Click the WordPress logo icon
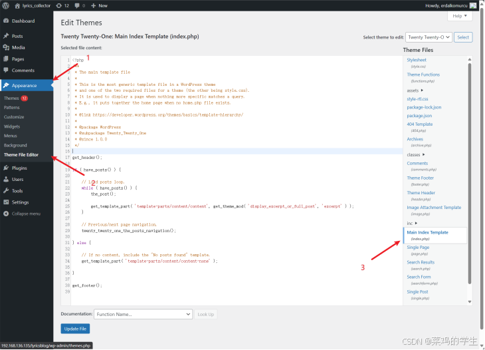The image size is (485, 350). pyautogui.click(x=5, y=5)
